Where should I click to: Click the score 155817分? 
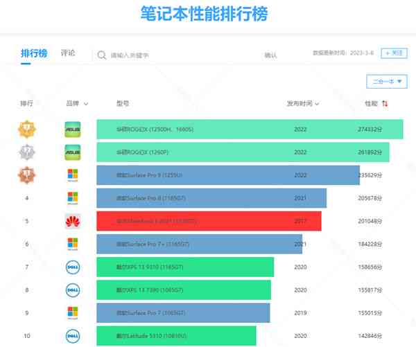point(370,290)
